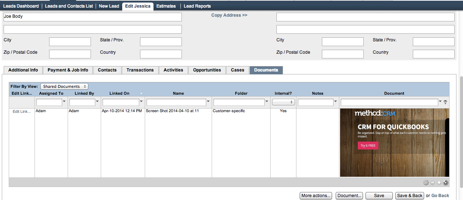463x200 pixels.
Task: Open the Activities tab
Action: pyautogui.click(x=173, y=70)
